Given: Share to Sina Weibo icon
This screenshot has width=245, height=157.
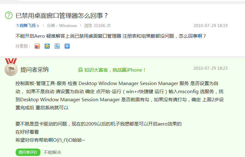Looking at the screenshot, I should [x=37, y=46].
